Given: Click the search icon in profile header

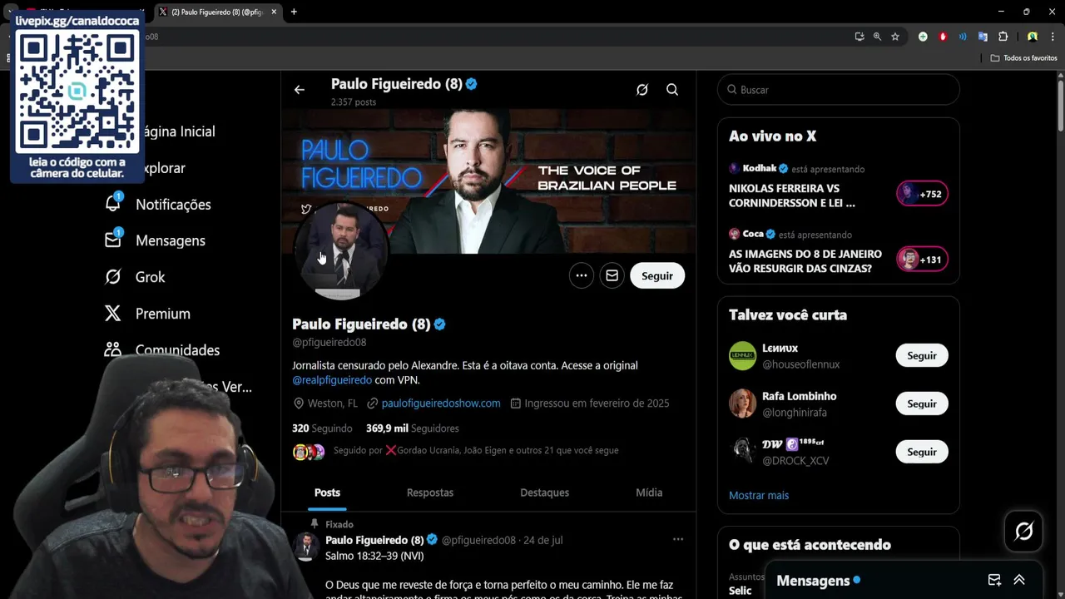Looking at the screenshot, I should (x=672, y=90).
